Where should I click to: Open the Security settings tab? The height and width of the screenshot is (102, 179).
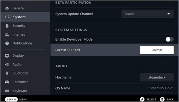pos(19,26)
